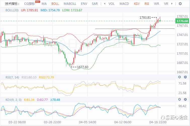This screenshot has height=126, width=190.
Task: Click the RSI1:80.10 value
Action: tap(29, 77)
